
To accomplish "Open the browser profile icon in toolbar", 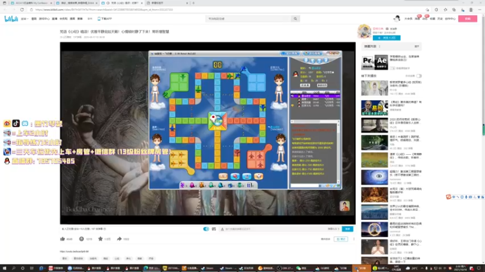I will point(471,10).
